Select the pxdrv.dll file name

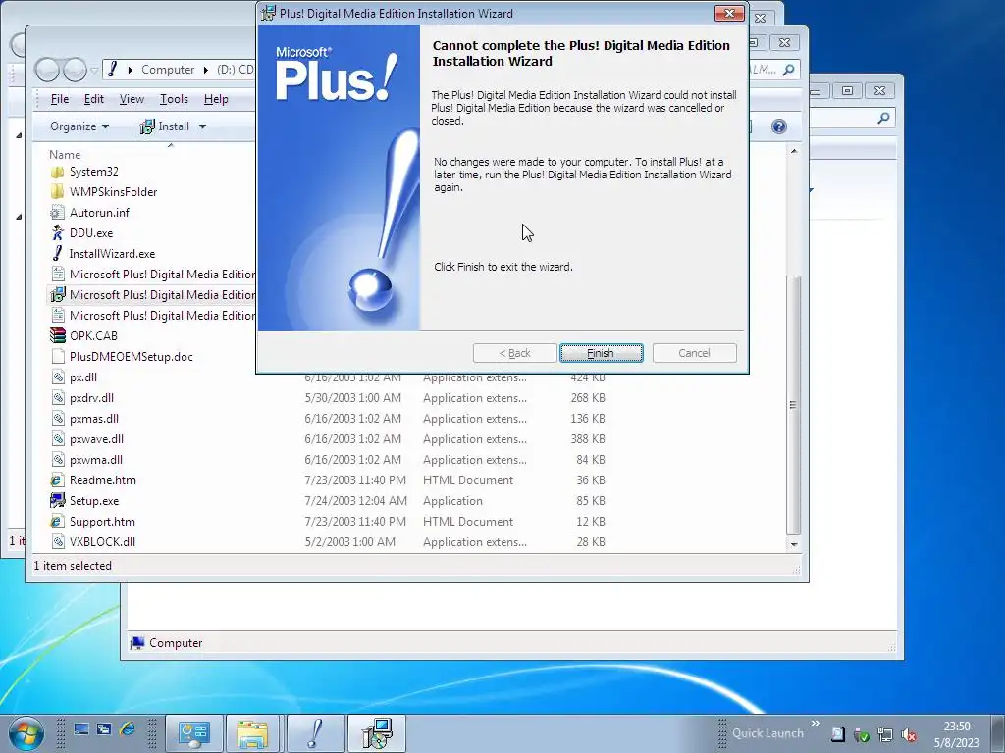tap(91, 398)
